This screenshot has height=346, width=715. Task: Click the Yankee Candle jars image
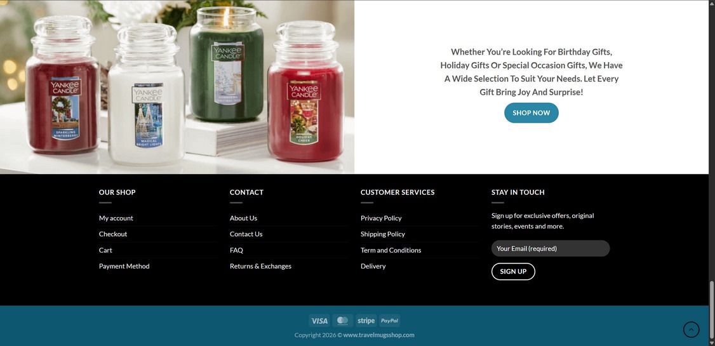coord(177,86)
